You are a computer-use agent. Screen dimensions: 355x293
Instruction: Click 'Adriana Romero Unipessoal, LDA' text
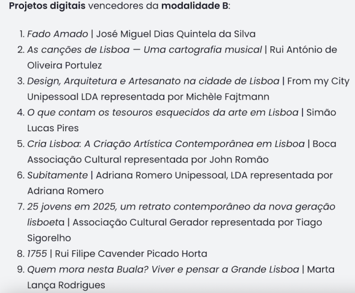pos(172,175)
